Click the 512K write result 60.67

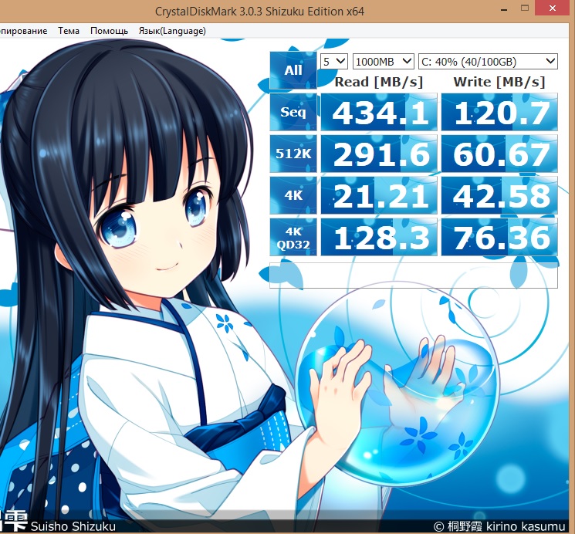[x=499, y=154]
